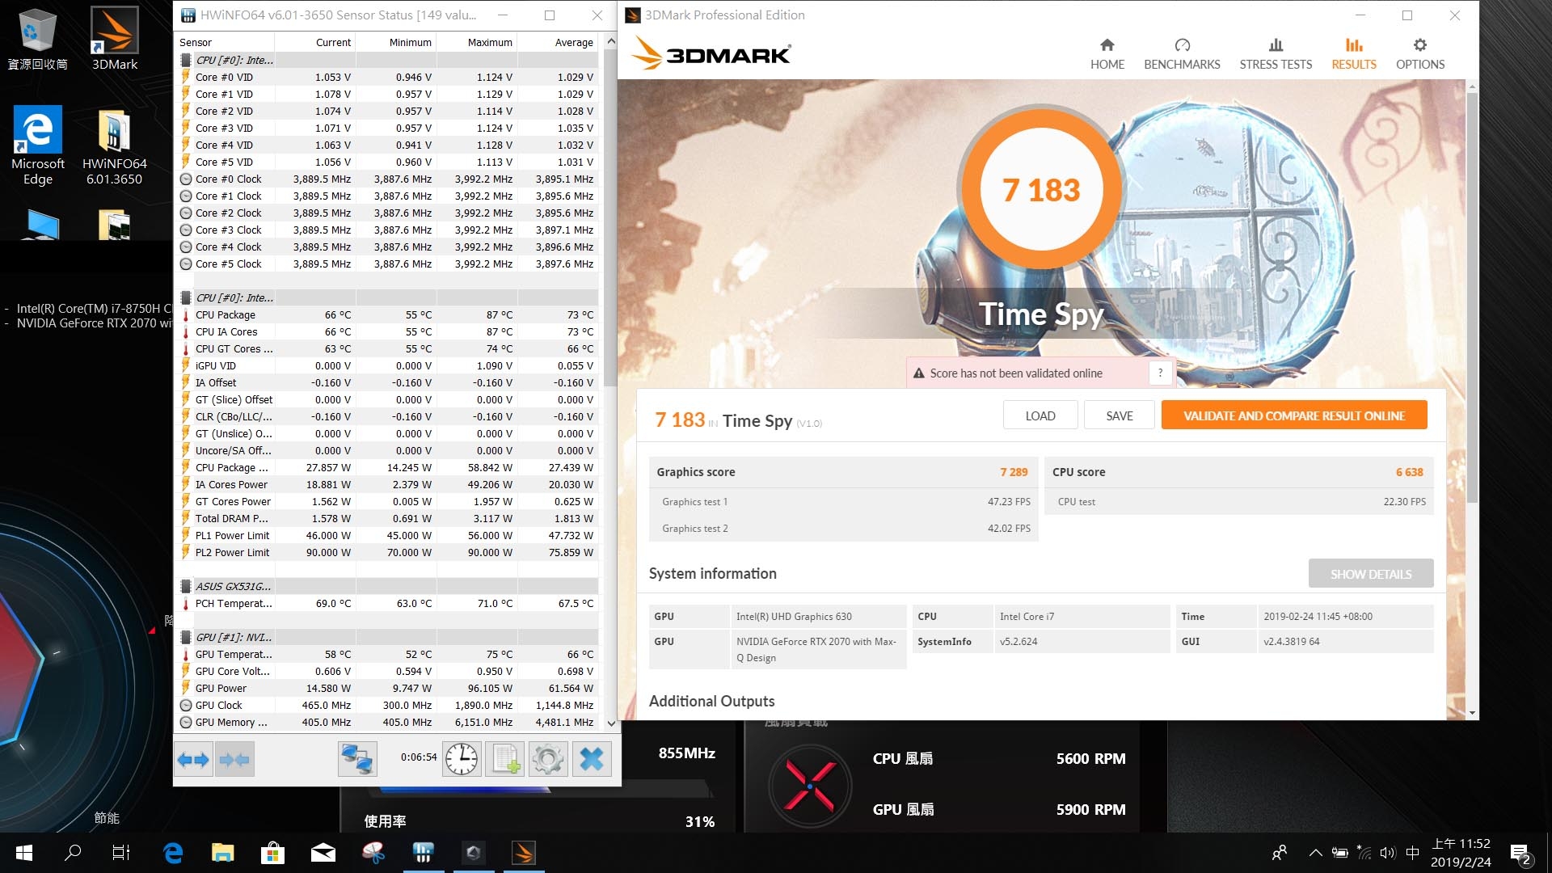Image resolution: width=1552 pixels, height=873 pixels.
Task: Open the notification center icon
Action: pos(1520,854)
